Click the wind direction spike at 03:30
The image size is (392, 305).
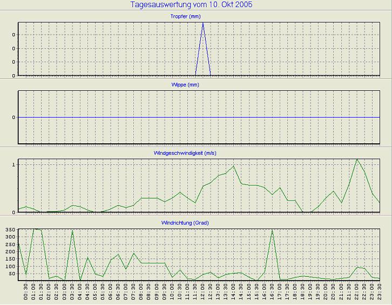coord(72,231)
